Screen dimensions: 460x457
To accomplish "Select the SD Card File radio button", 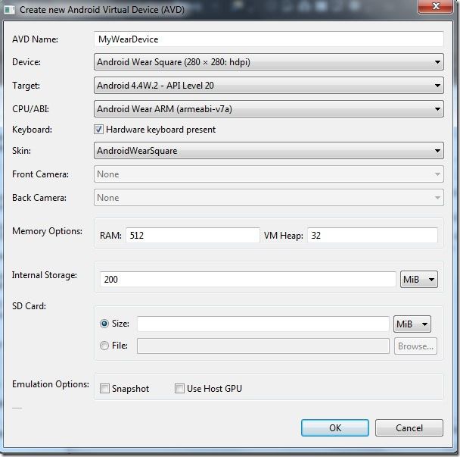I will 104,346.
